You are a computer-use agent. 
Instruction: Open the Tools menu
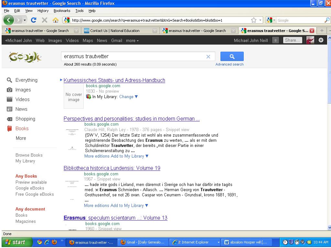point(80,11)
